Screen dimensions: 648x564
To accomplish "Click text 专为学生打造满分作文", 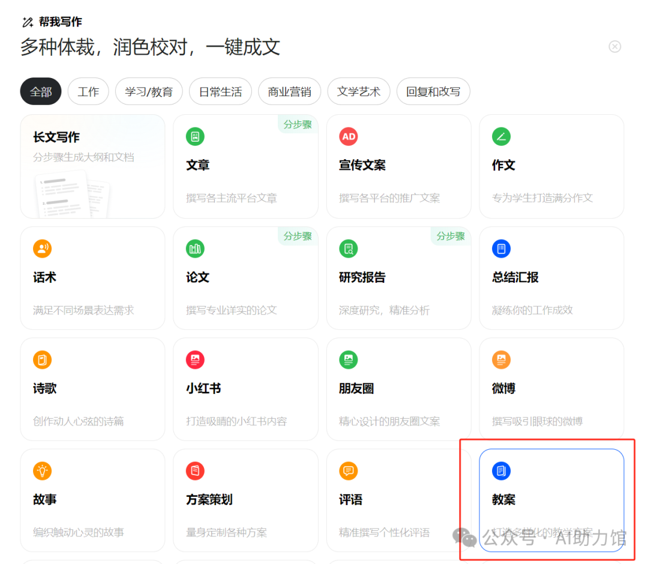I will click(542, 198).
